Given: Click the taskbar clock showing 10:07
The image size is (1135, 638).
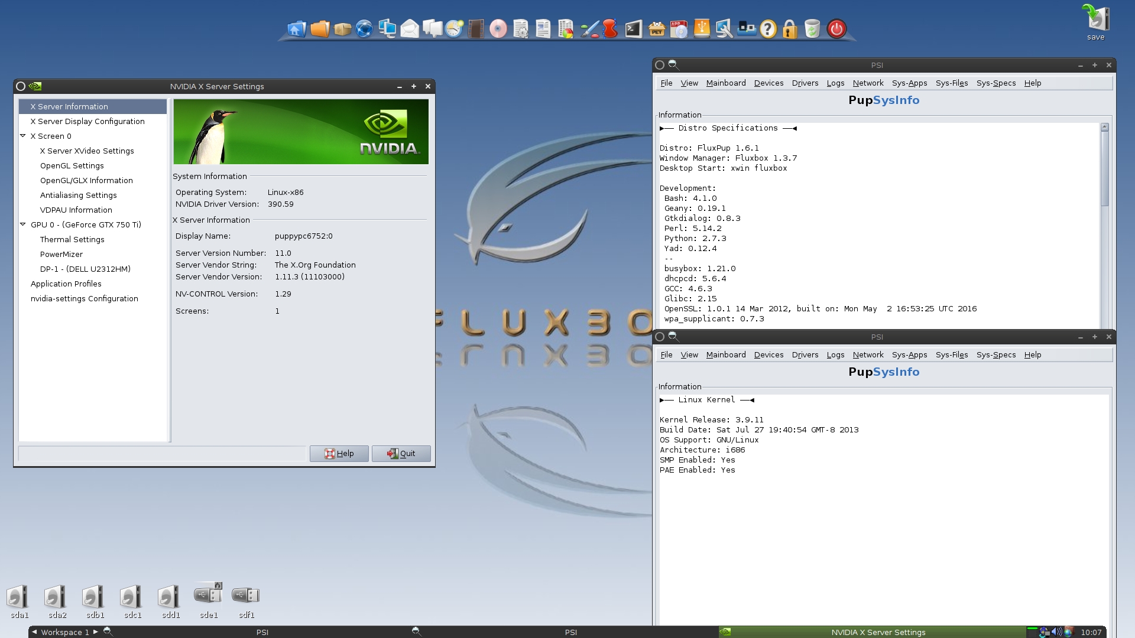Looking at the screenshot, I should pyautogui.click(x=1091, y=632).
